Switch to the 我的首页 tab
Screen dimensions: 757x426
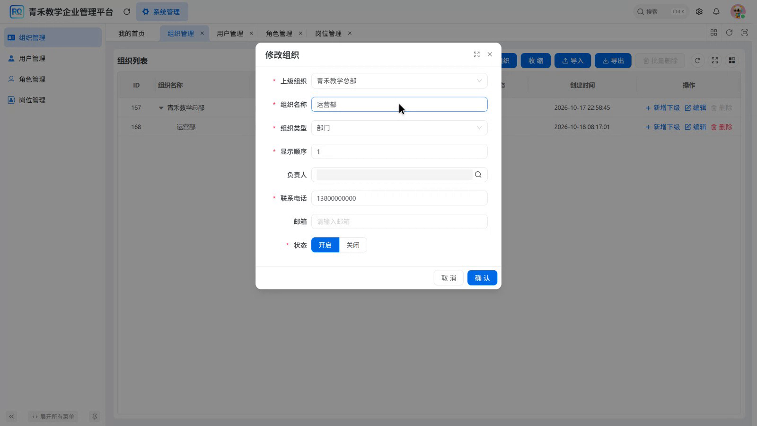click(132, 33)
